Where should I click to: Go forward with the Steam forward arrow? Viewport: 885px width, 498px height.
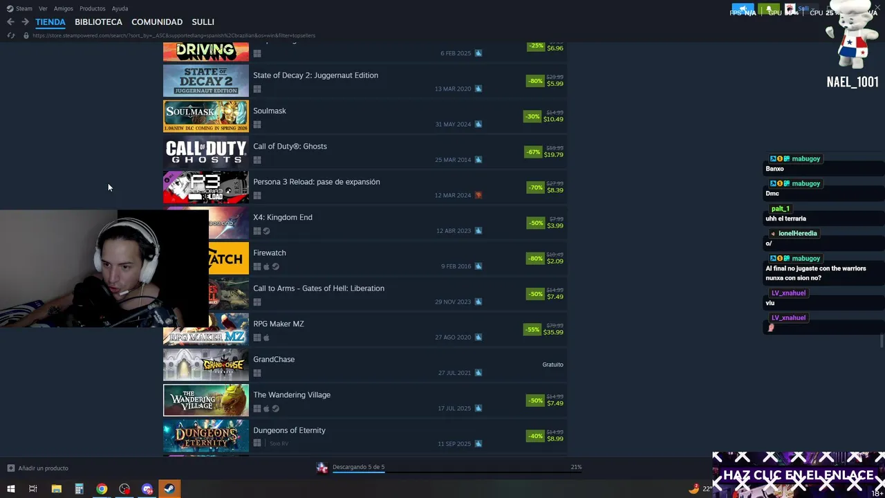(x=25, y=22)
